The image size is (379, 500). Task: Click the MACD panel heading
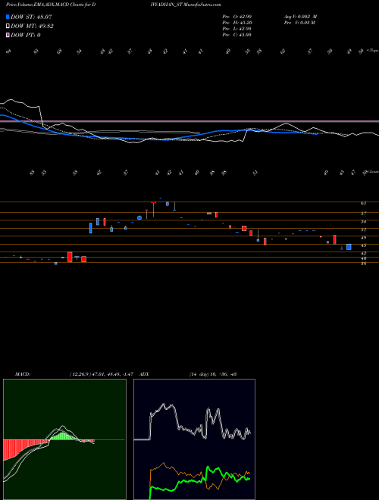coord(22,374)
